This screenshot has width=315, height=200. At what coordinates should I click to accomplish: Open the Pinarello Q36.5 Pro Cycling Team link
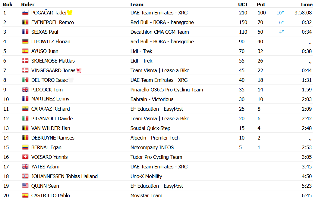(x=167, y=90)
